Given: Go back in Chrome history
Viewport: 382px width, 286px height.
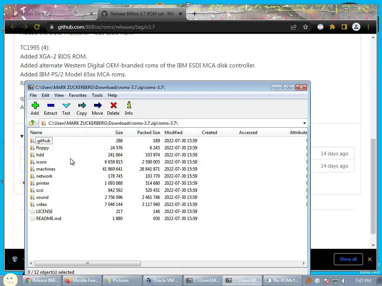Looking at the screenshot, I should [x=13, y=27].
